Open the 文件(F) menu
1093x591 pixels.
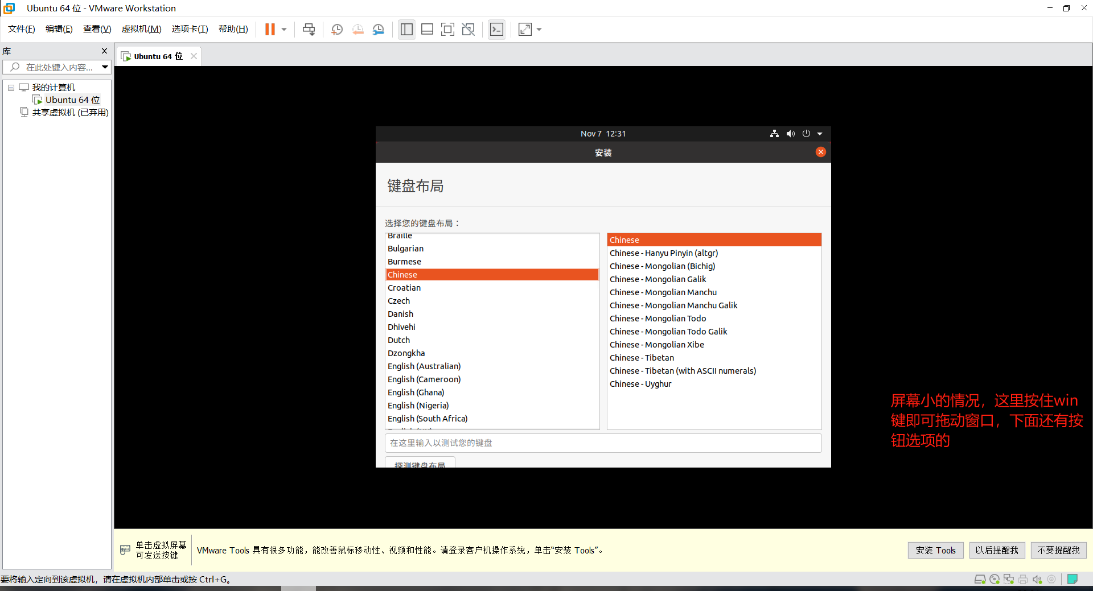(22, 29)
